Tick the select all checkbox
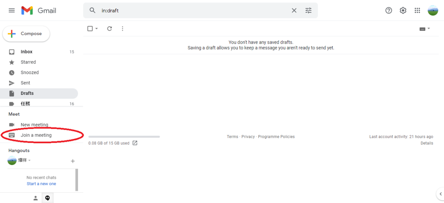This screenshot has width=444, height=203. coord(90,29)
